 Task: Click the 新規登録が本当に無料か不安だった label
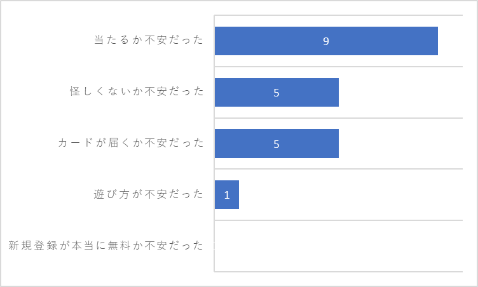click(x=106, y=245)
